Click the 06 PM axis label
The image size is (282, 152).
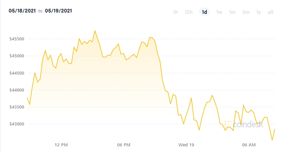click(124, 144)
